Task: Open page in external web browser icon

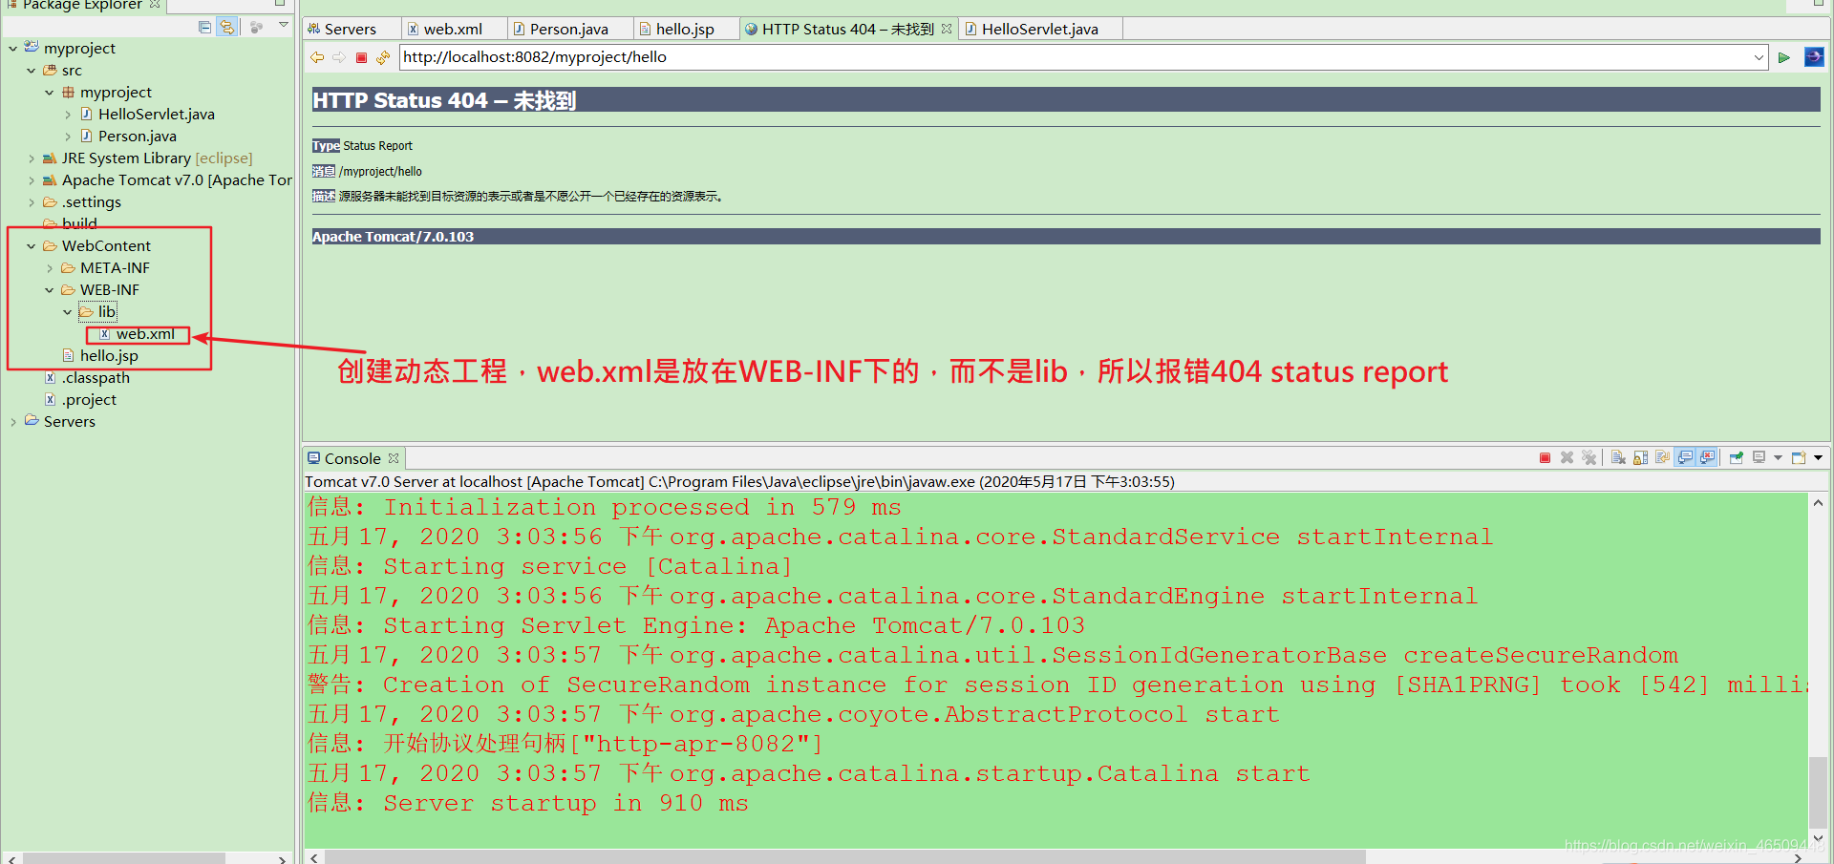Action: coord(1814,57)
